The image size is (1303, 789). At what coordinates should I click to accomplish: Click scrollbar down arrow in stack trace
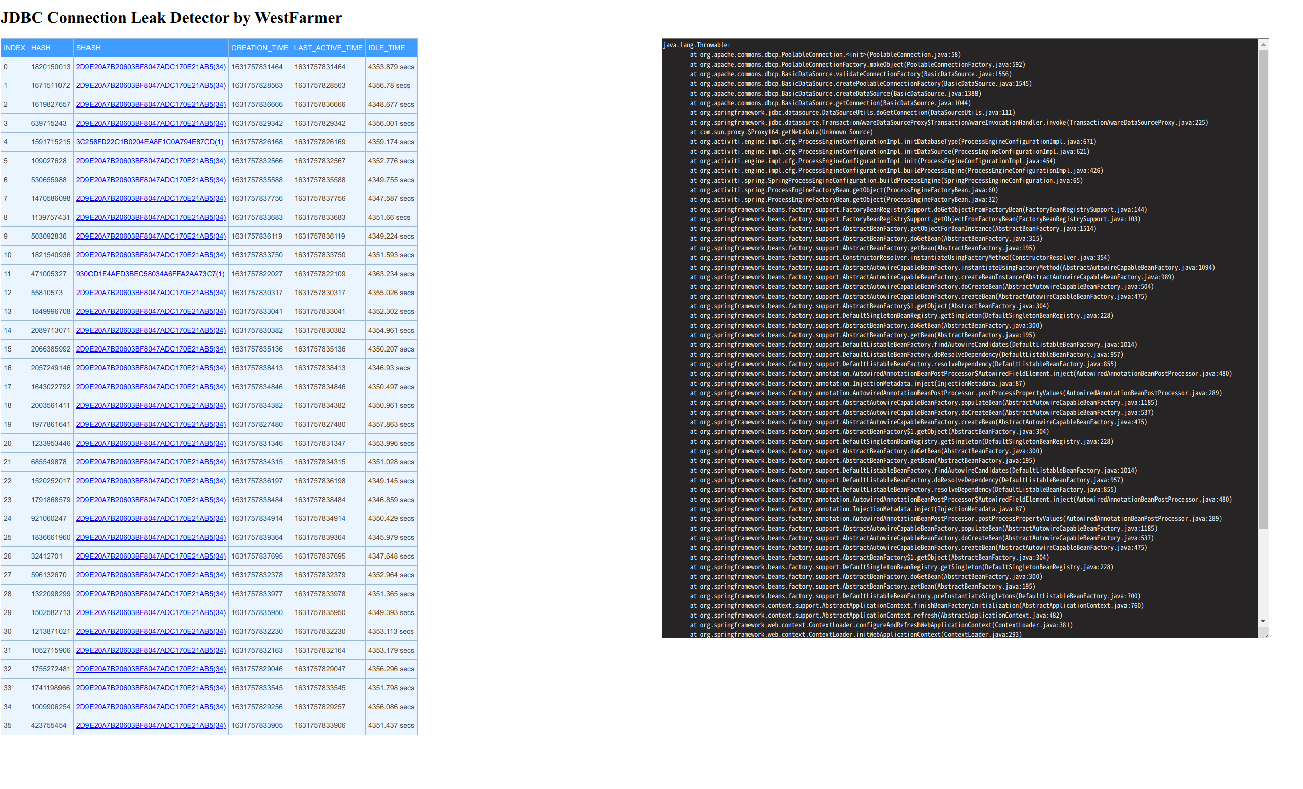(x=1263, y=621)
